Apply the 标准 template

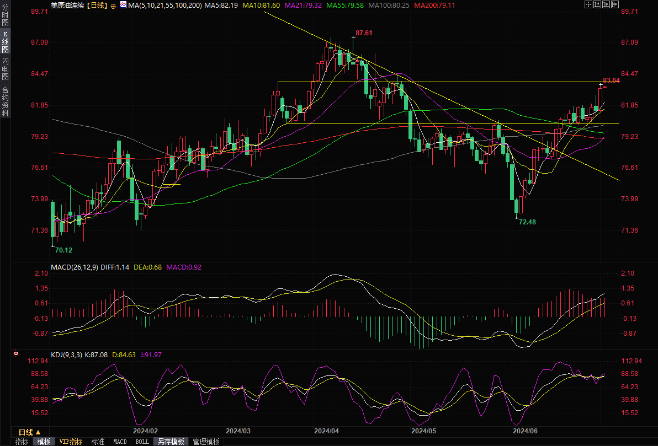point(98,442)
